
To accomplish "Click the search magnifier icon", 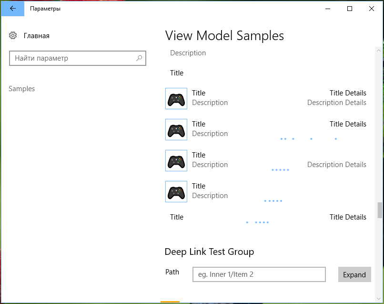I will coord(139,58).
